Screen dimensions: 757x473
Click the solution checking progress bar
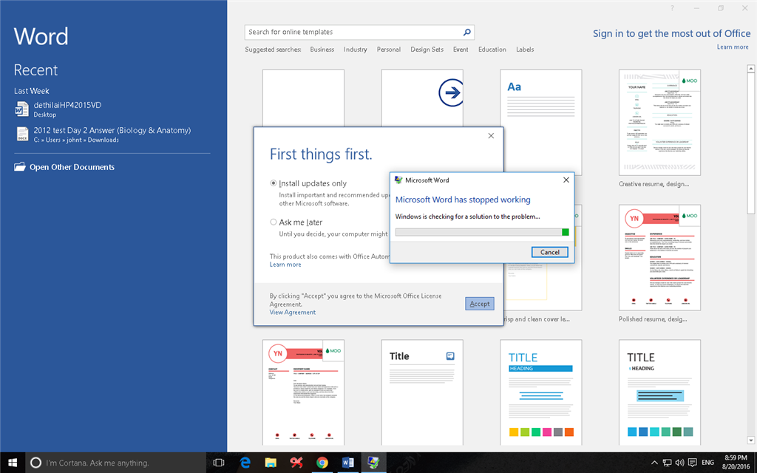[x=482, y=232]
